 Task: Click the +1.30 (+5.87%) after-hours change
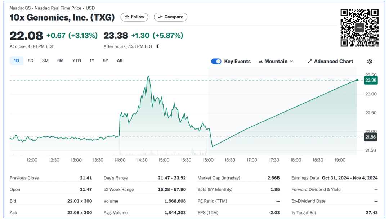(x=157, y=36)
